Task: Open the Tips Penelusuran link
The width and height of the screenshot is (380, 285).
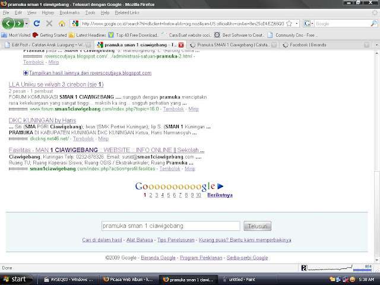Action: (x=176, y=240)
